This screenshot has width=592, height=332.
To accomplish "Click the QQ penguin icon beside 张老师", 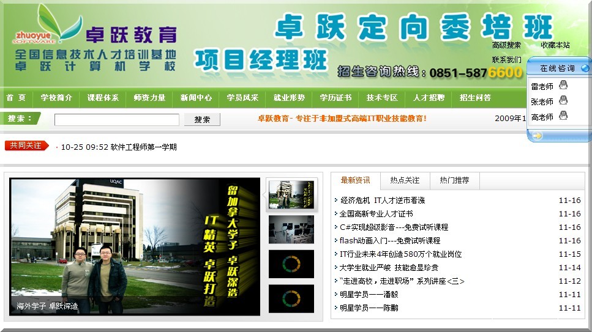I will (x=563, y=101).
